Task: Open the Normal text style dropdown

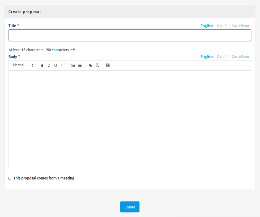Action: (x=23, y=65)
